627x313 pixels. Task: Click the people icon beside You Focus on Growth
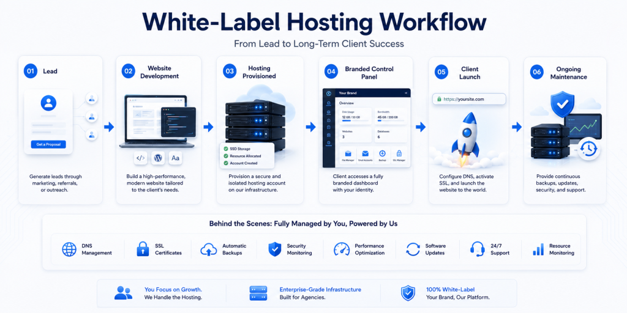[123, 293]
